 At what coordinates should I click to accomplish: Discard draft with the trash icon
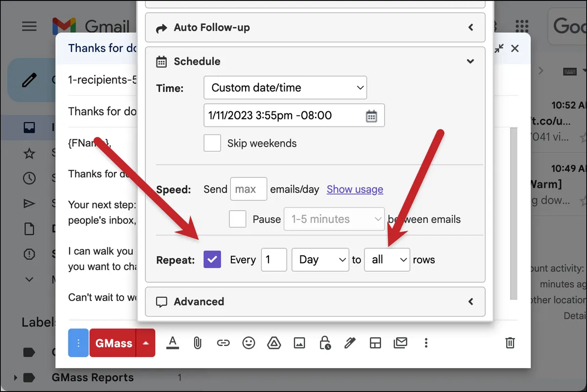point(510,343)
